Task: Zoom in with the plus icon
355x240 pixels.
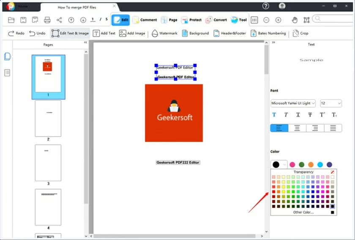Action: (278, 20)
